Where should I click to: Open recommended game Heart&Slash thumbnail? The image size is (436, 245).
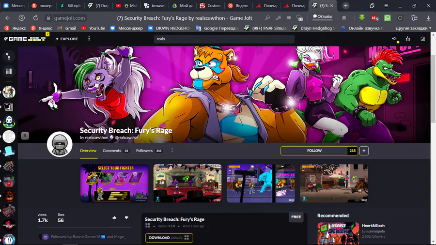(x=338, y=233)
